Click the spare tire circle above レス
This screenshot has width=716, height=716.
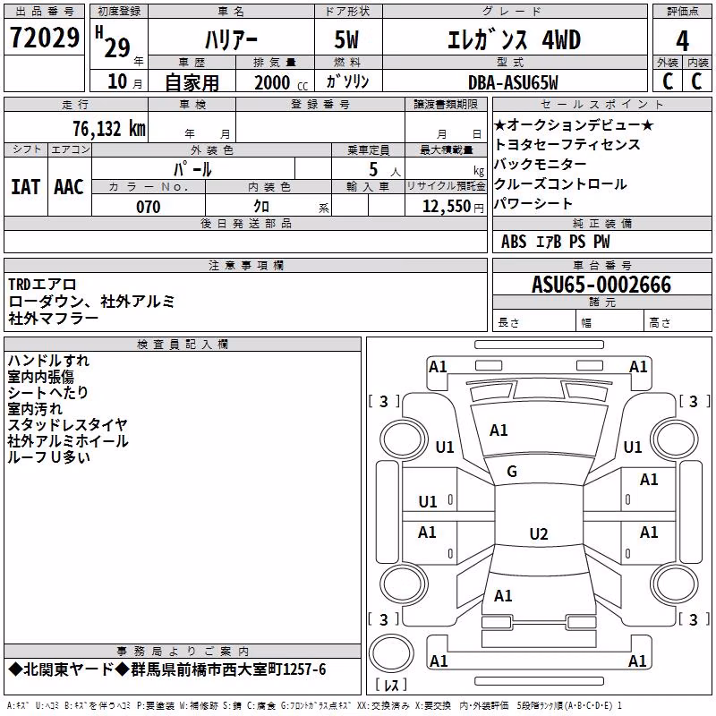pos(391,652)
